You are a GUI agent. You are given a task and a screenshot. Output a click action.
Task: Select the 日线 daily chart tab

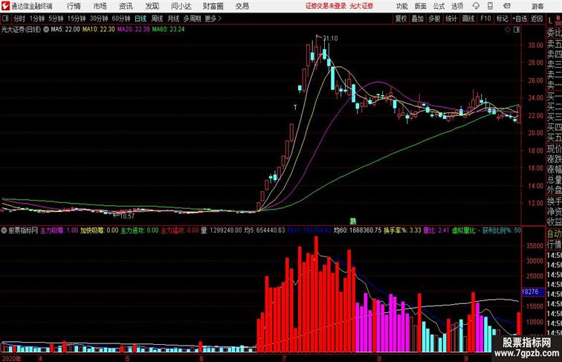[x=140, y=19]
